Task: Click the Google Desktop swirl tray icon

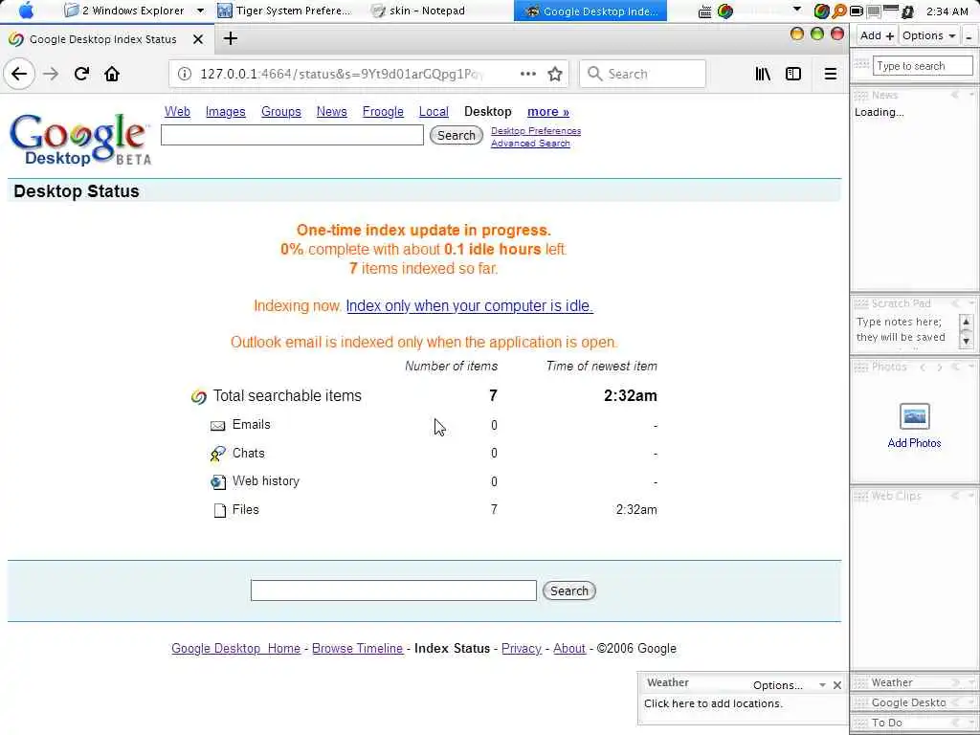Action: point(821,11)
